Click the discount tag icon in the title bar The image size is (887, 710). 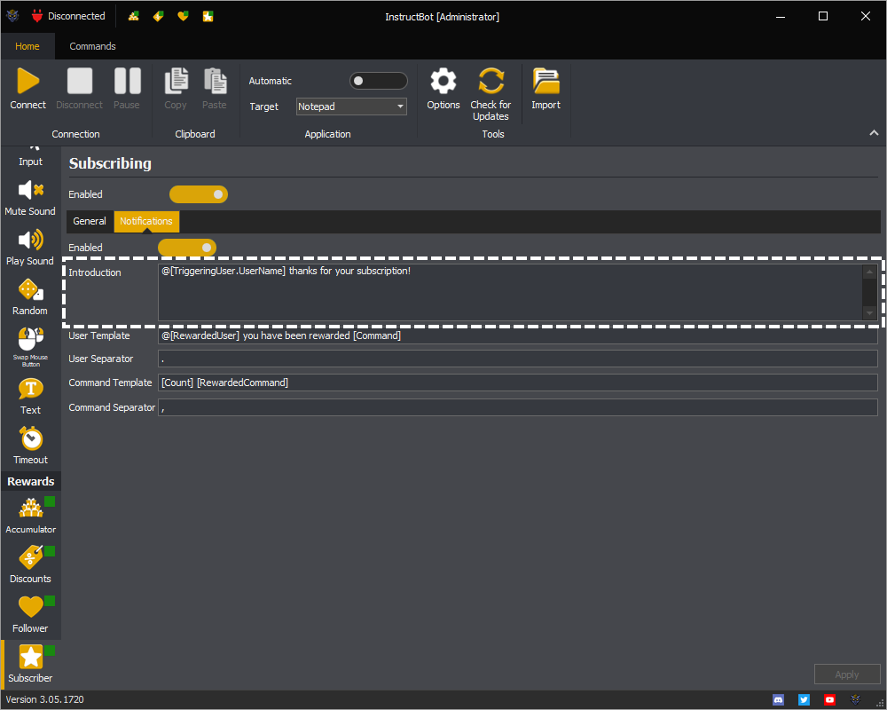click(x=159, y=17)
